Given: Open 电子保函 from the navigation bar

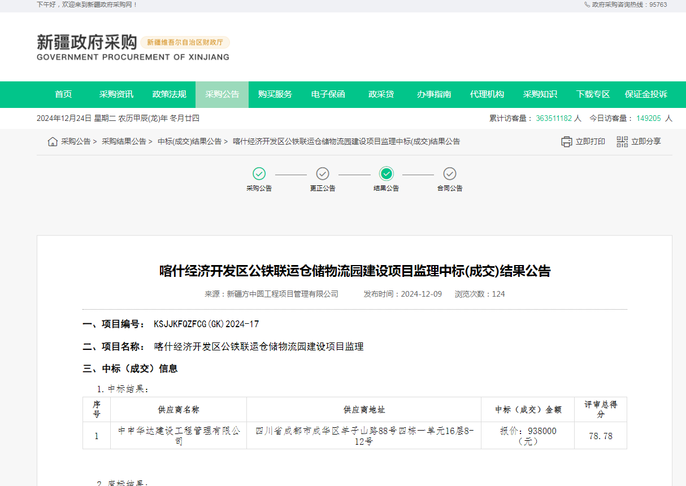Looking at the screenshot, I should point(328,94).
